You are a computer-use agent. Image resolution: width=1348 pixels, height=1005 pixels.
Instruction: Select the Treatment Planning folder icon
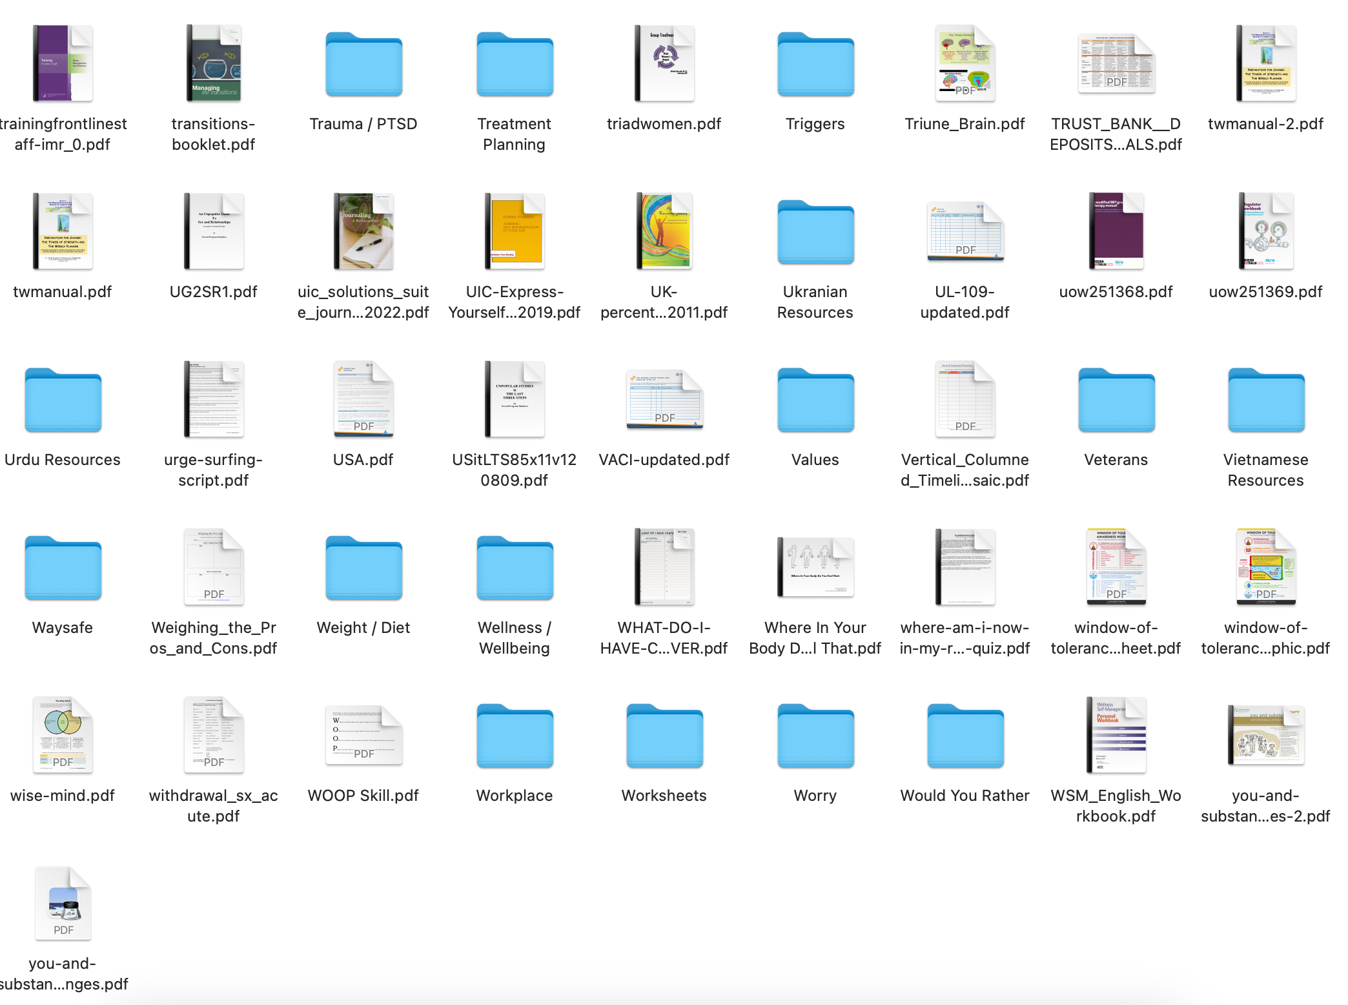[515, 65]
